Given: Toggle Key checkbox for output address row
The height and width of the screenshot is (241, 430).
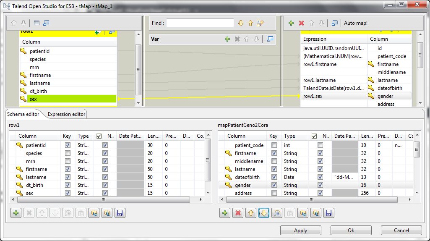Looking at the screenshot, I should click(274, 193).
